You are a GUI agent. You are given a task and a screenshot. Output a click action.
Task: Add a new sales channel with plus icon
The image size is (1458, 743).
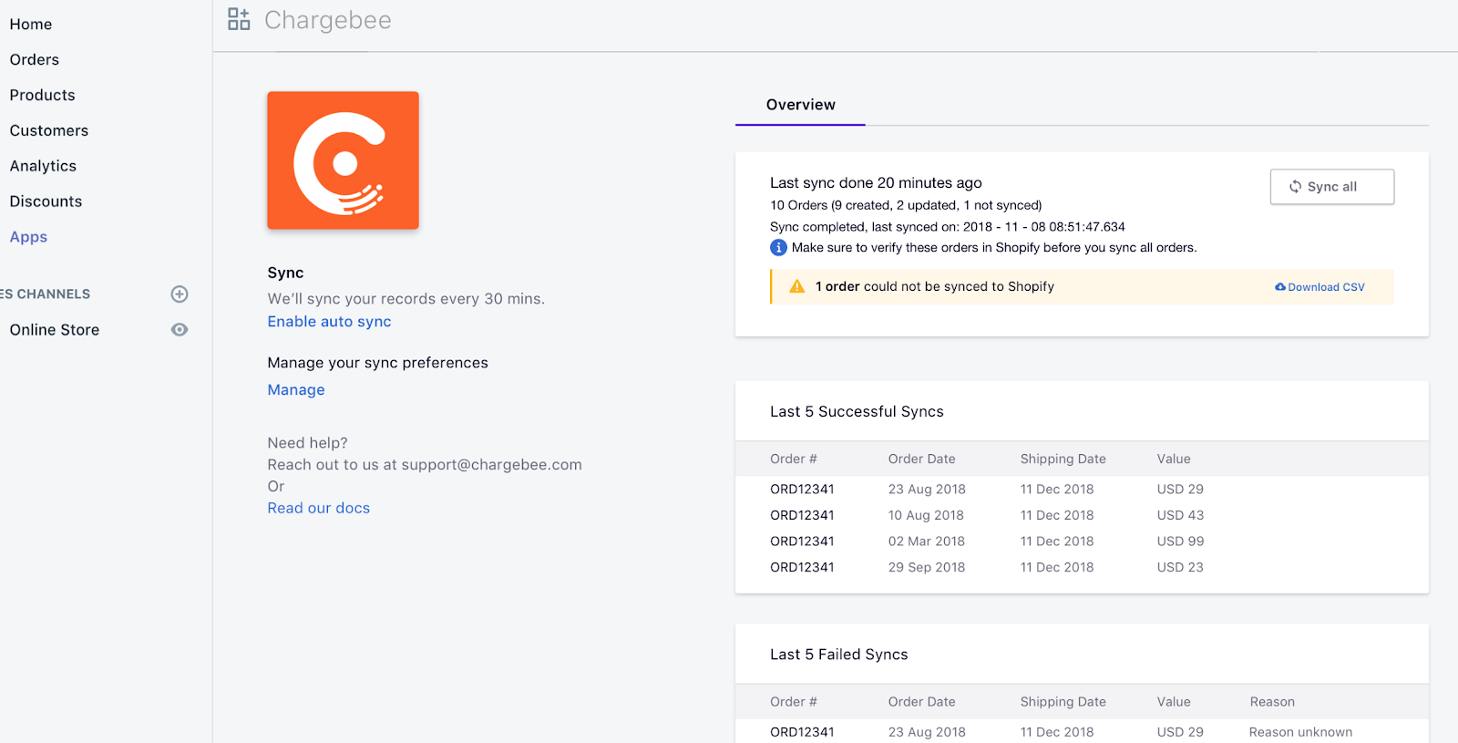180,294
